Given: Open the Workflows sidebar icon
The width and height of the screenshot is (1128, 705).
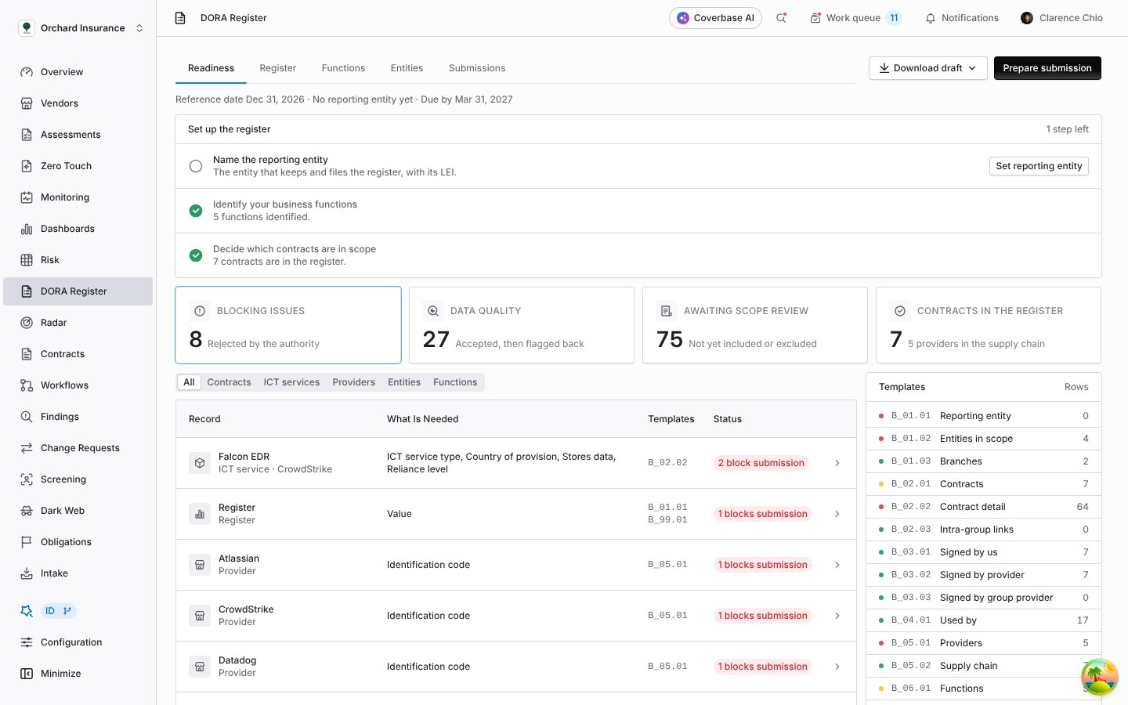Looking at the screenshot, I should click(27, 385).
